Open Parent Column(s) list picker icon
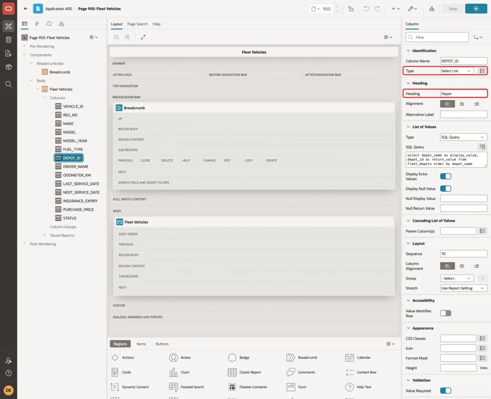This screenshot has height=399, width=491. [482, 231]
